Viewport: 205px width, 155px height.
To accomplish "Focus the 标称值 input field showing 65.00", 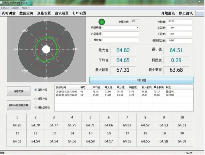I will tap(179, 21).
